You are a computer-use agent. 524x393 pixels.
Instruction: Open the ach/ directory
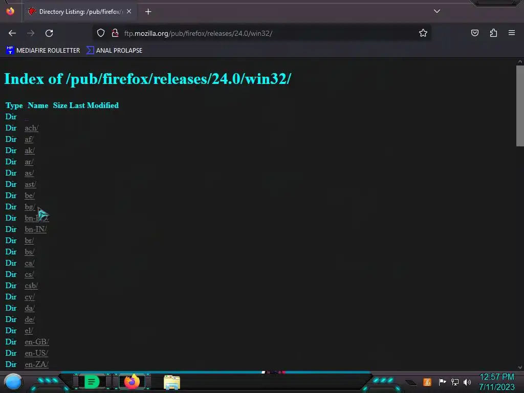click(x=31, y=128)
